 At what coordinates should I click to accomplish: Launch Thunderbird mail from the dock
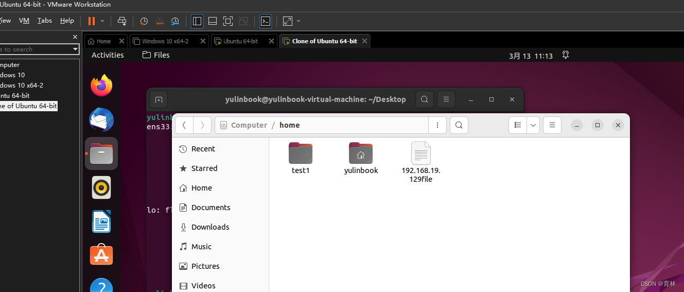pyautogui.click(x=101, y=119)
